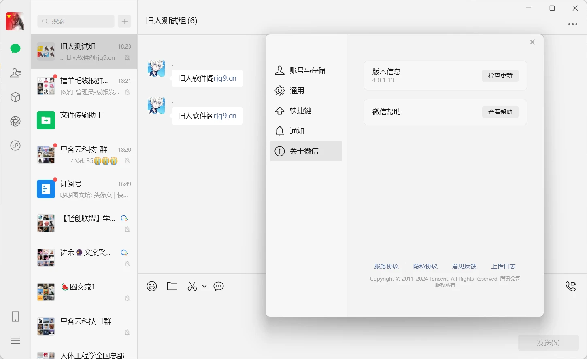Open the 里客云科技1群 conversation
The image size is (587, 359).
click(x=84, y=155)
